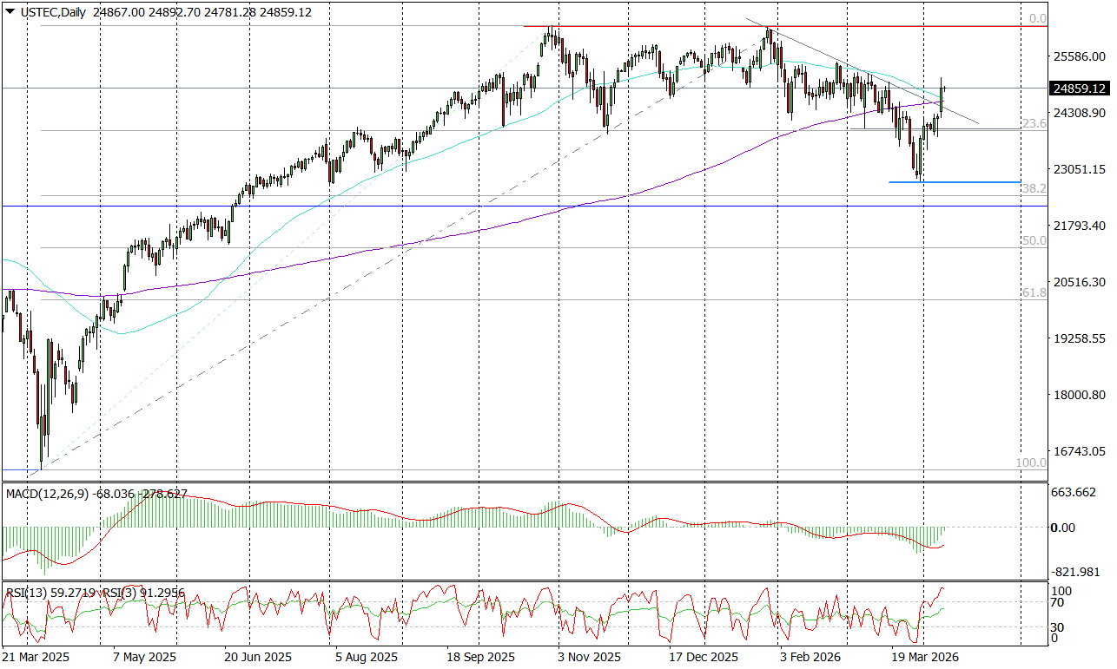Click the Fibonacci 38.2 level label
1117x669 pixels.
tap(1034, 188)
